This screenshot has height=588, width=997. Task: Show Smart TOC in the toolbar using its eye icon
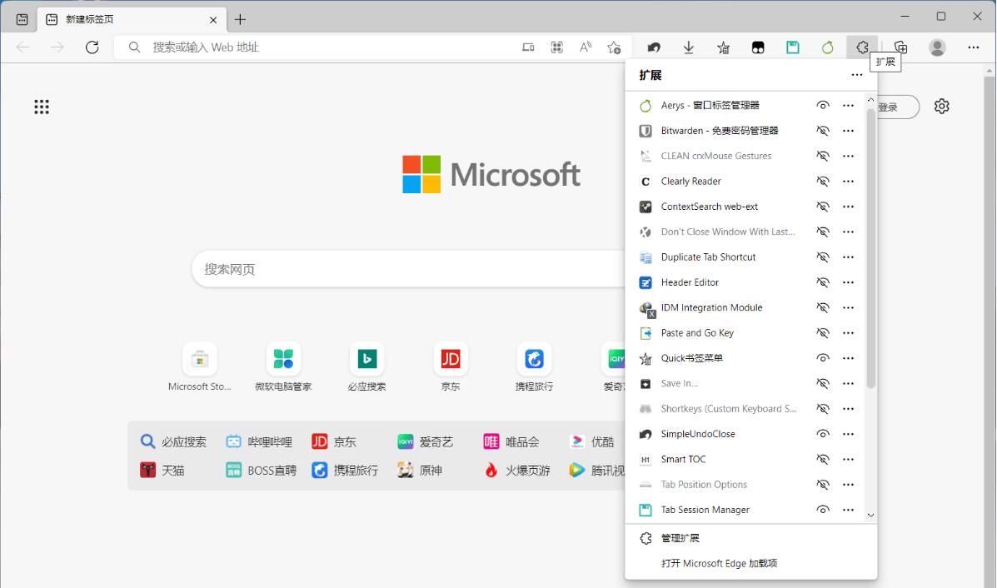[823, 459]
